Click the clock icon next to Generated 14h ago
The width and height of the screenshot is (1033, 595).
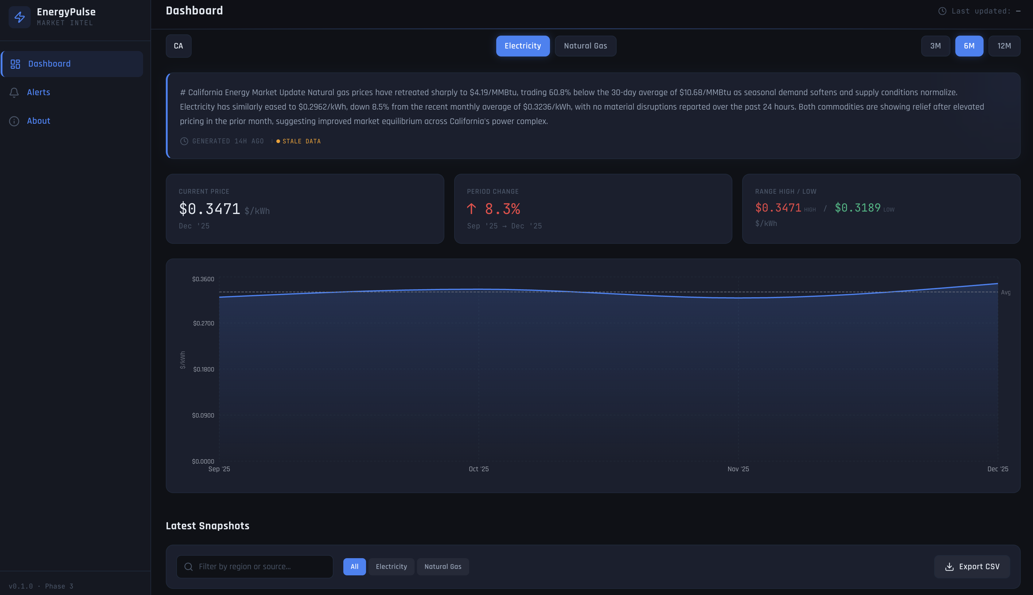click(184, 141)
